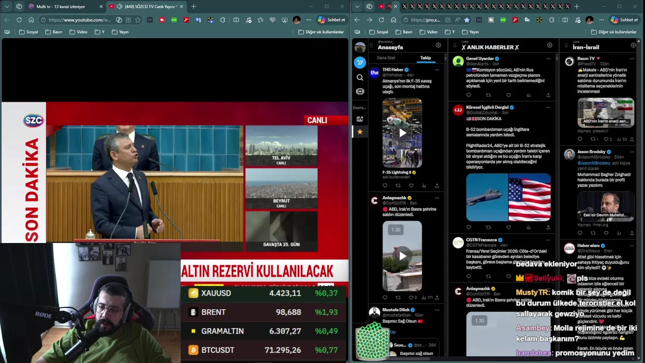Click the filled favorite star in right browser
The width and height of the screenshot is (645, 363).
click(467, 20)
